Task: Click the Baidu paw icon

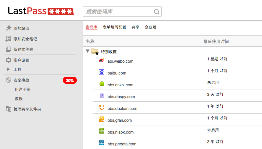Action: click(x=102, y=72)
